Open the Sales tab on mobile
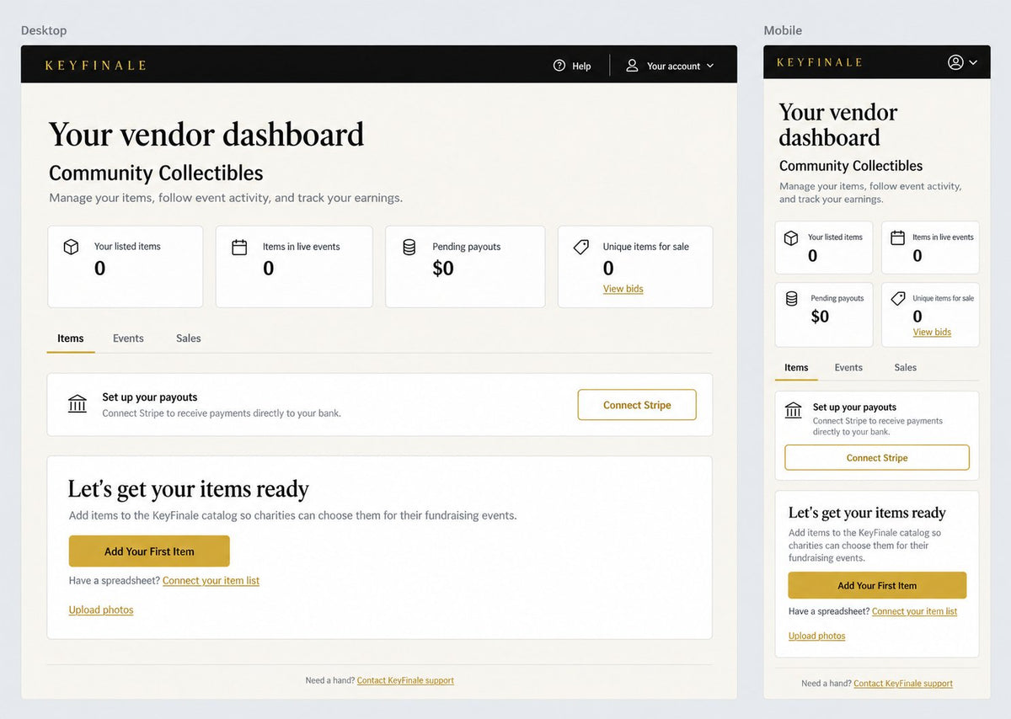Viewport: 1011px width, 719px height. coord(906,368)
